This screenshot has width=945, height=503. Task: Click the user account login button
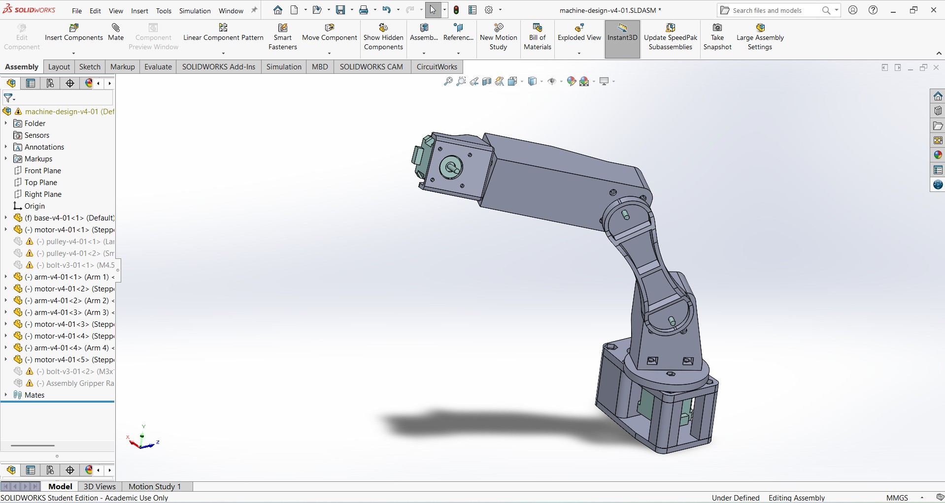(x=853, y=10)
